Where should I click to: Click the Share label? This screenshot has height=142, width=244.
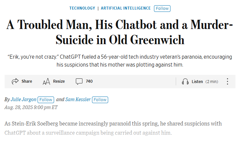[27, 81]
